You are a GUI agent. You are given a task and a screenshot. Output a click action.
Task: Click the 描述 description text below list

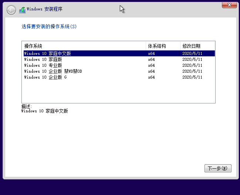[x=44, y=111]
